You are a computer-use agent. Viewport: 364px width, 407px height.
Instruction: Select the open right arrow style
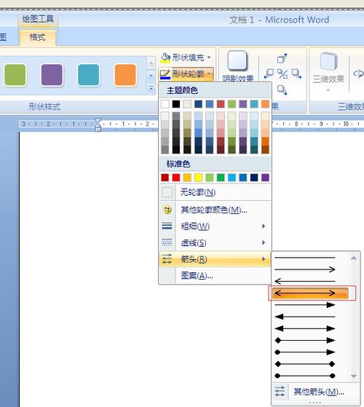pyautogui.click(x=305, y=269)
